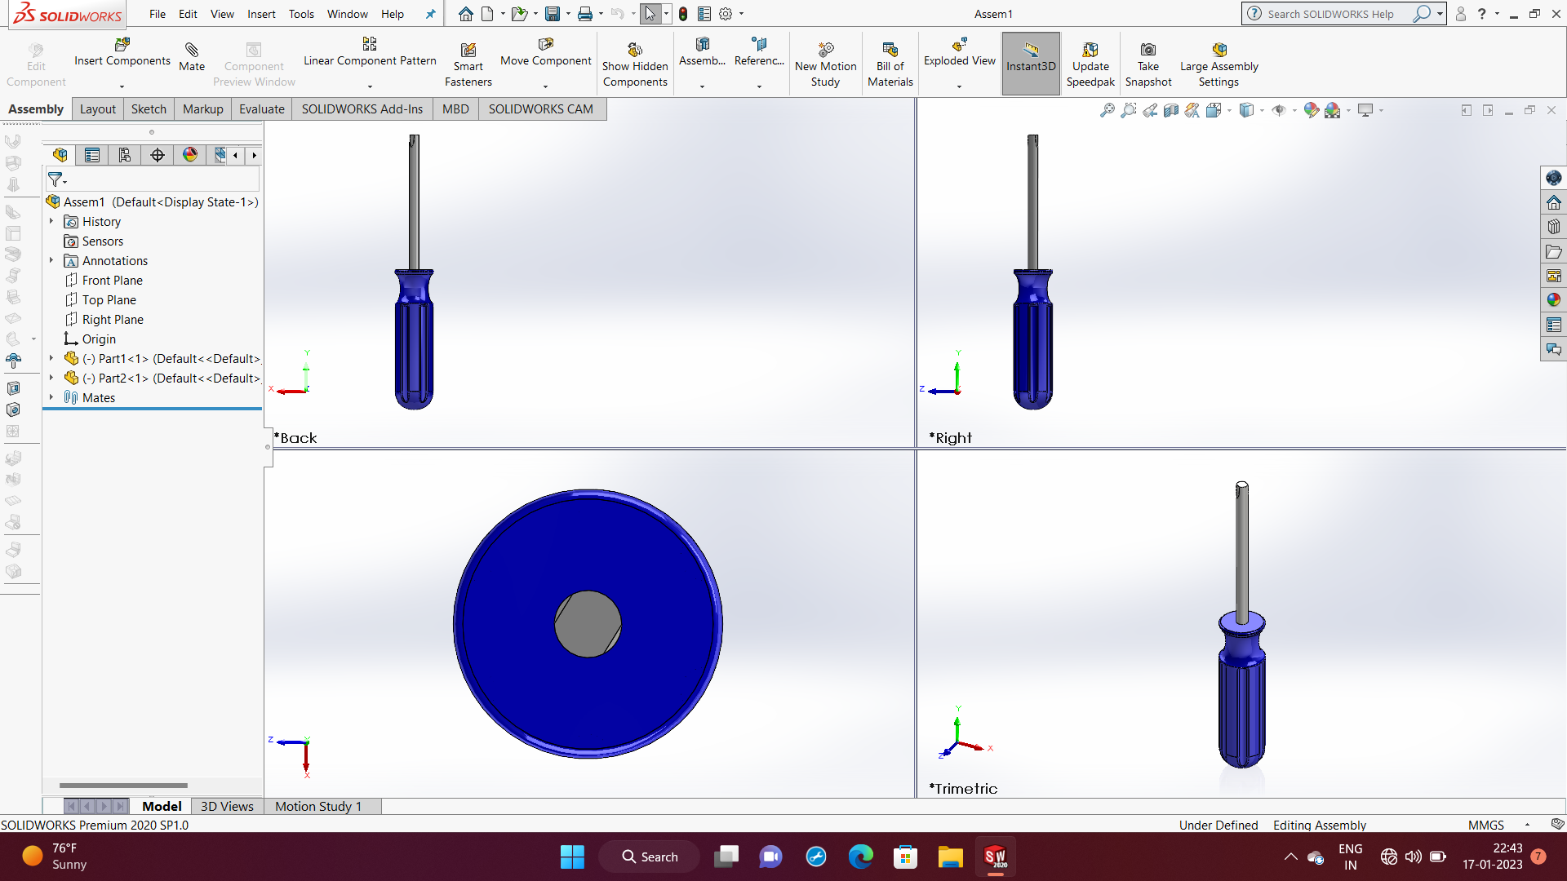1567x881 pixels.
Task: Open Exploded View dropdown arrow
Action: (959, 86)
